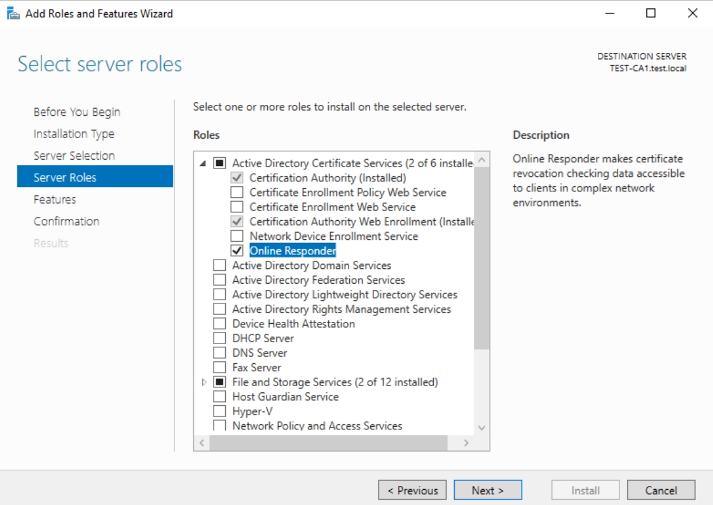This screenshot has width=713, height=505.
Task: Go to Before You Begin step
Action: click(x=77, y=112)
